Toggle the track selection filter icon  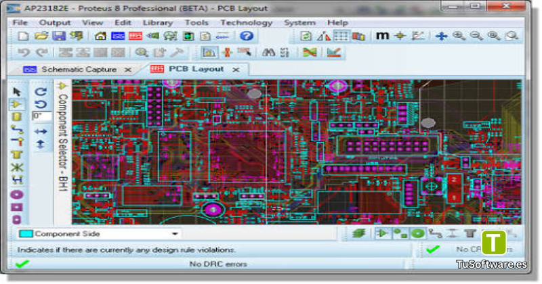[x=435, y=233]
